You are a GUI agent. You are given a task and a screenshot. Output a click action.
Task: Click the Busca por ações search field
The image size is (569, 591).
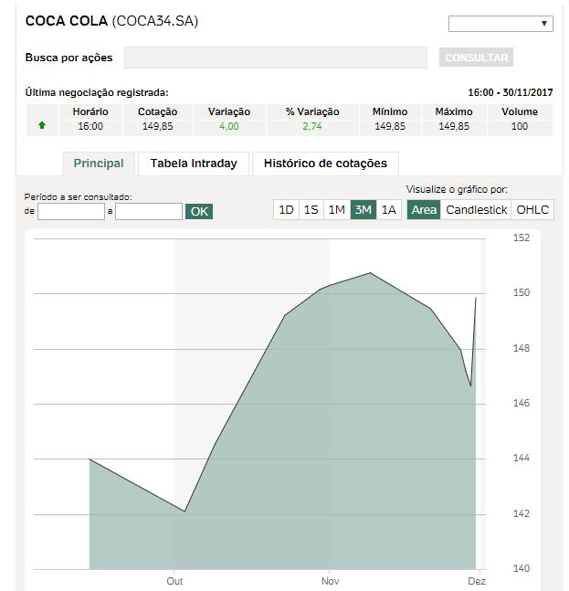pos(276,58)
